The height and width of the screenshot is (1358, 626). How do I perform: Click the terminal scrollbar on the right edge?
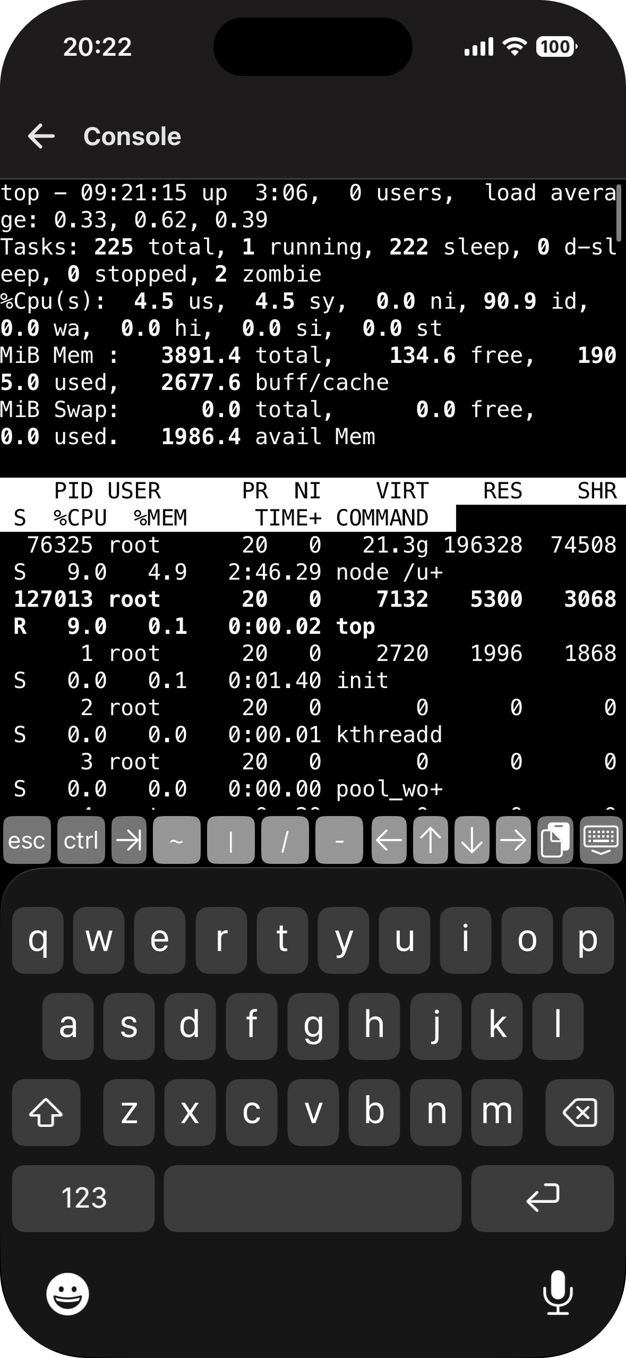619,213
